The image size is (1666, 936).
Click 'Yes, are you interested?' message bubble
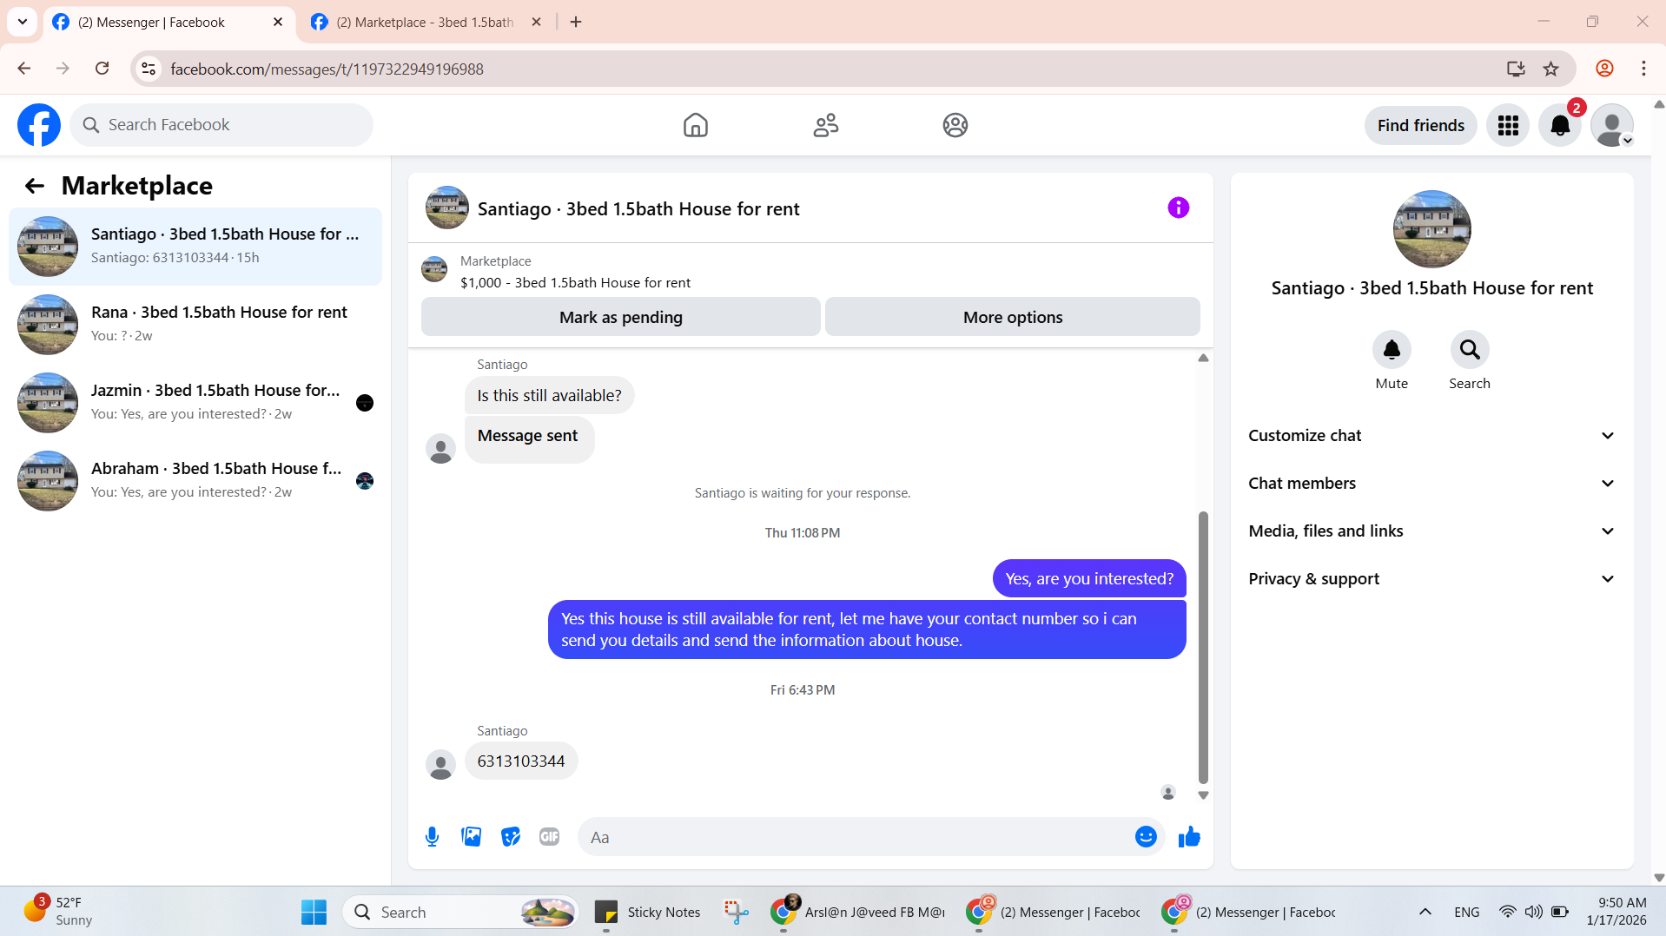pos(1089,578)
